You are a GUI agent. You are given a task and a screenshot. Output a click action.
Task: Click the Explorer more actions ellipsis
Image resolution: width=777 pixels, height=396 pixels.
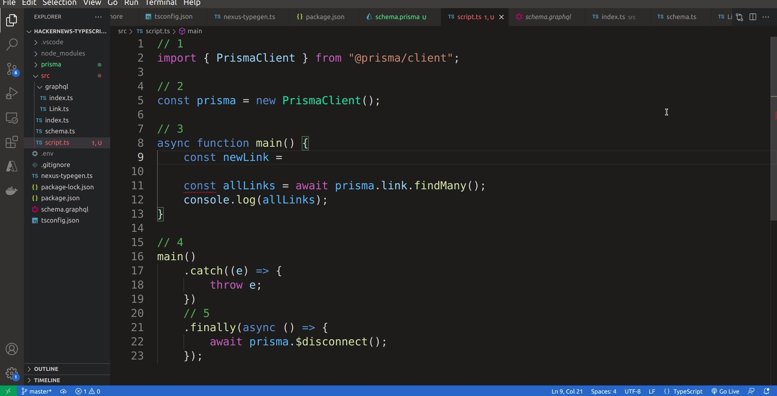pyautogui.click(x=98, y=17)
